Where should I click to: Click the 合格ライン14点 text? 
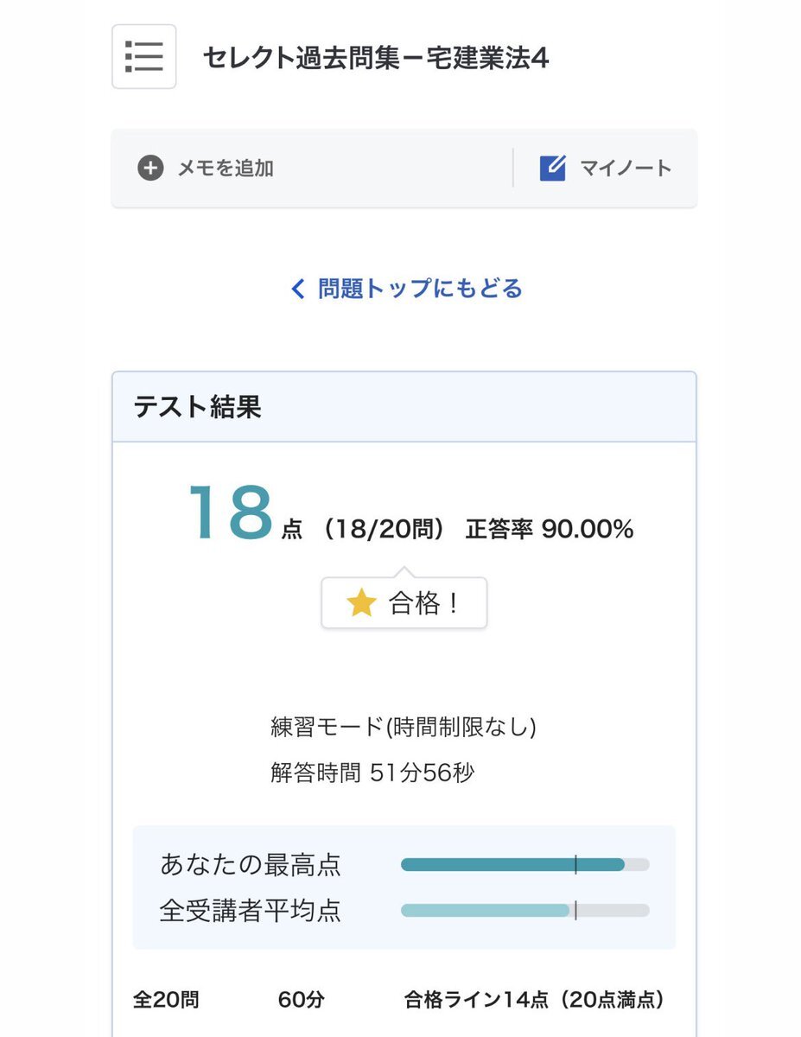coord(476,1000)
